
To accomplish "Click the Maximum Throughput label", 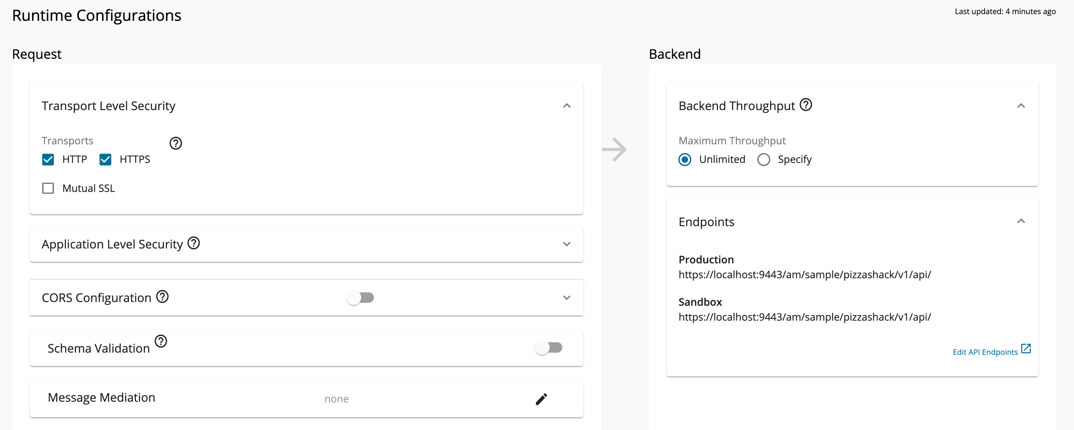I will [732, 141].
